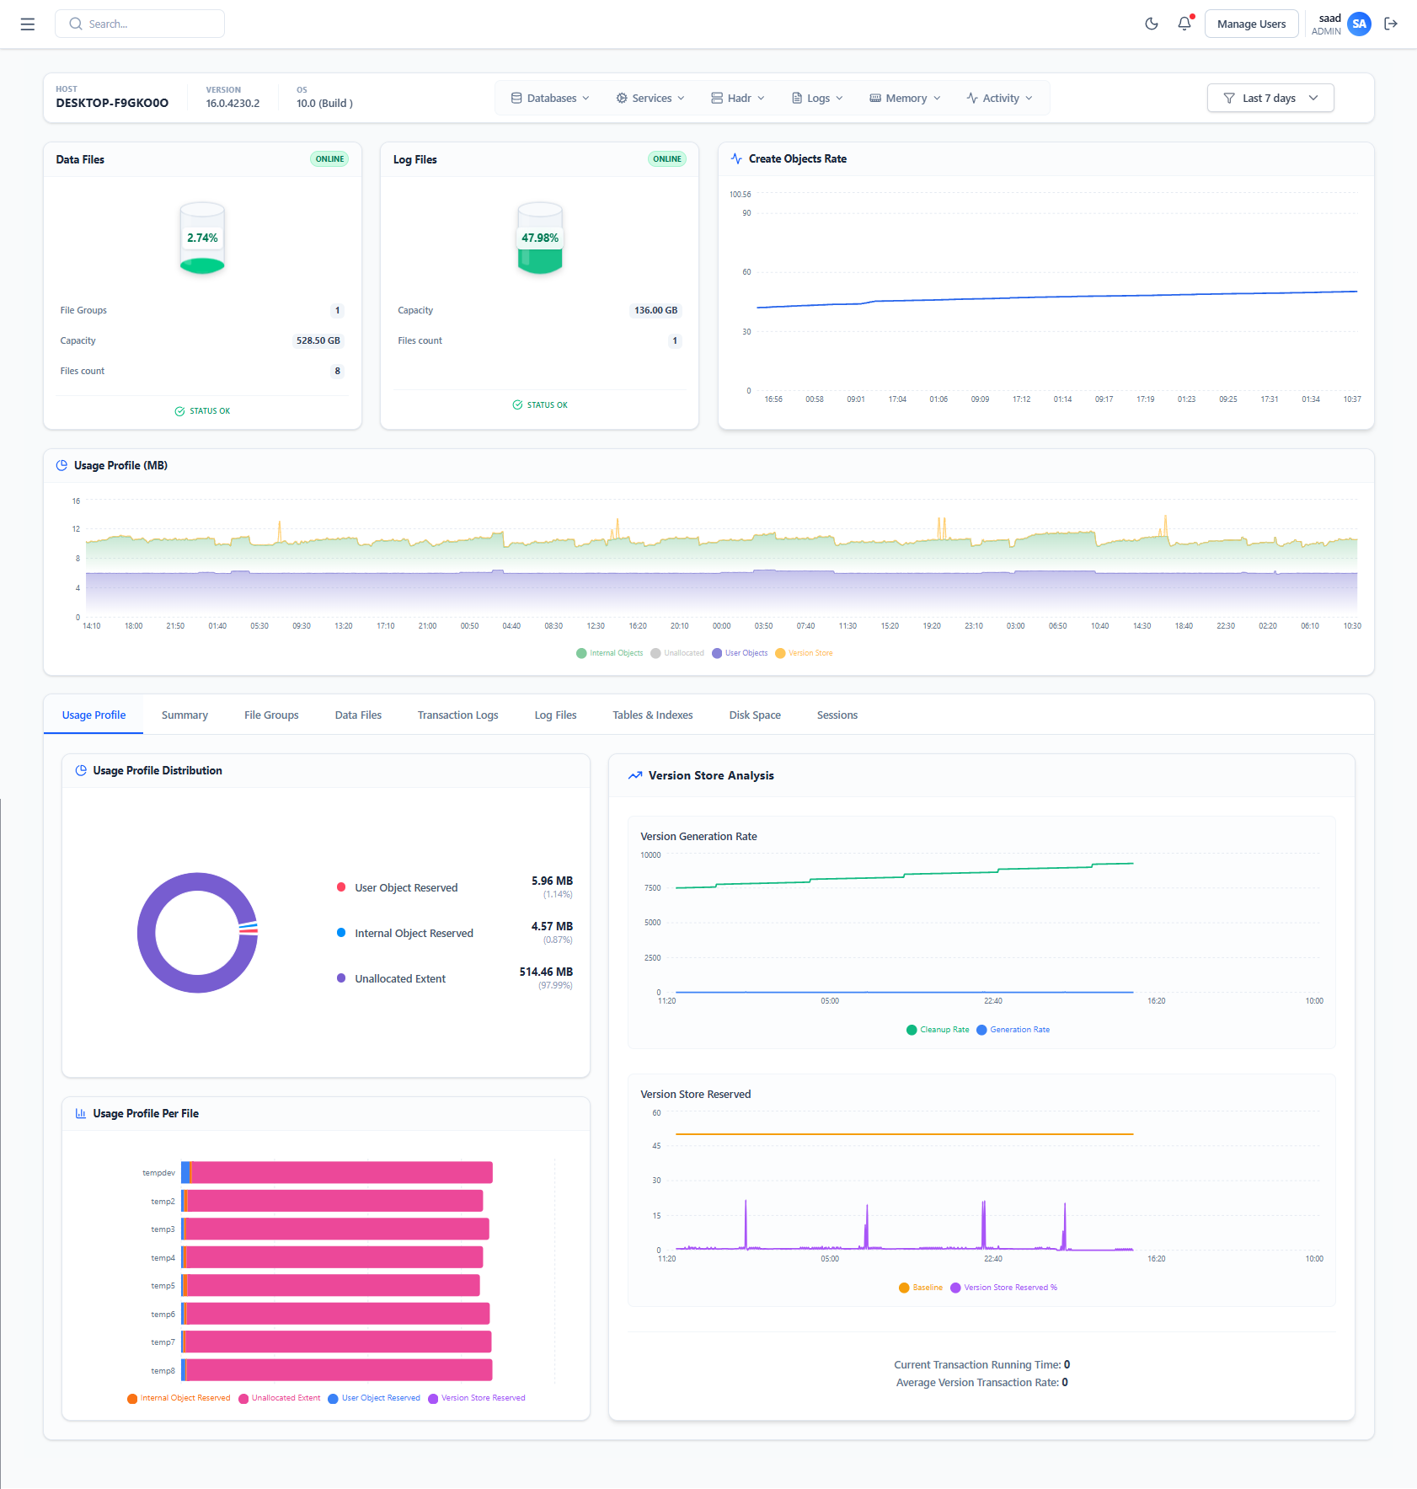Screen dimensions: 1417x1489
Task: Click the Manage Users button
Action: [1251, 24]
